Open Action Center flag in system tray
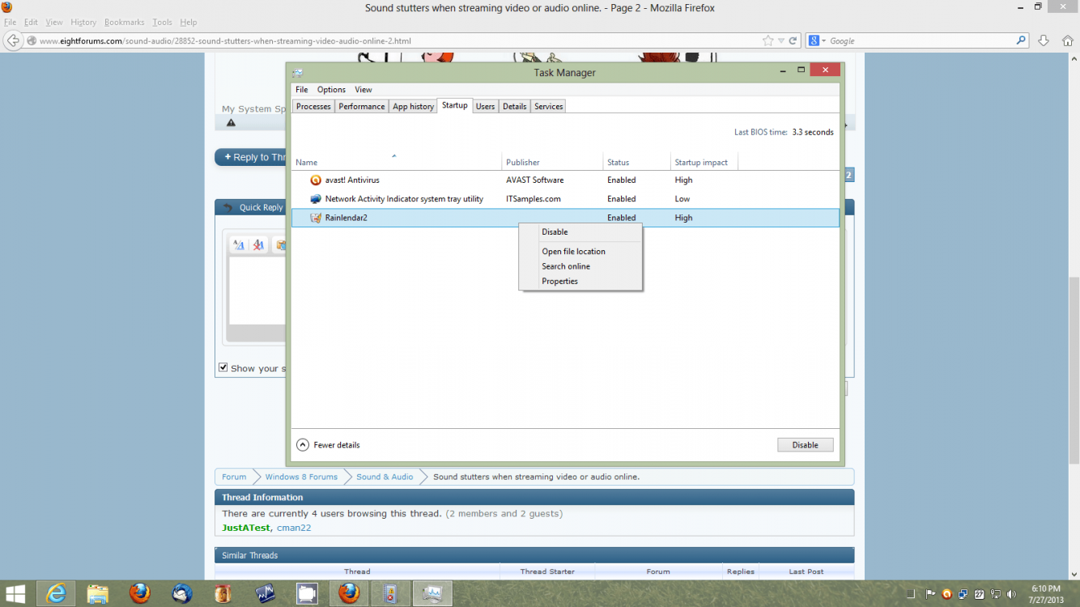Viewport: 1080px width, 607px height. pos(931,594)
